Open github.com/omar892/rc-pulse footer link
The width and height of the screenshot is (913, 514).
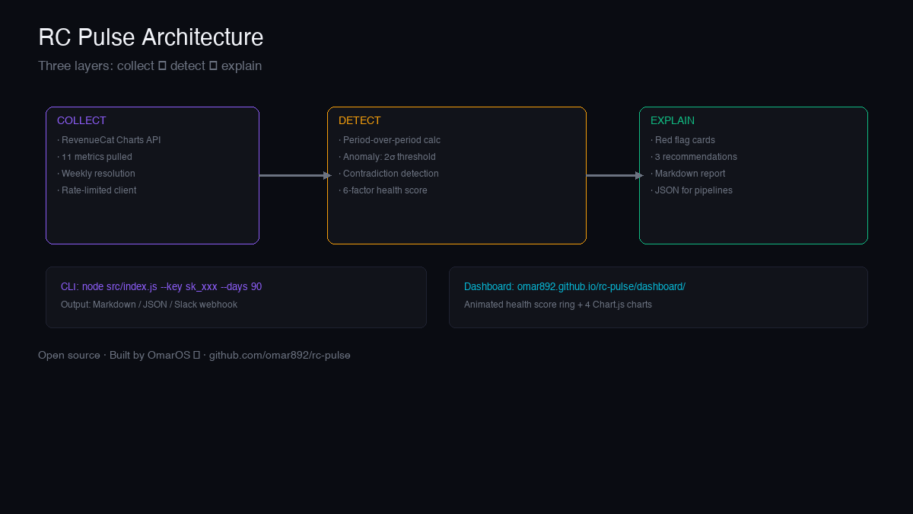point(279,356)
